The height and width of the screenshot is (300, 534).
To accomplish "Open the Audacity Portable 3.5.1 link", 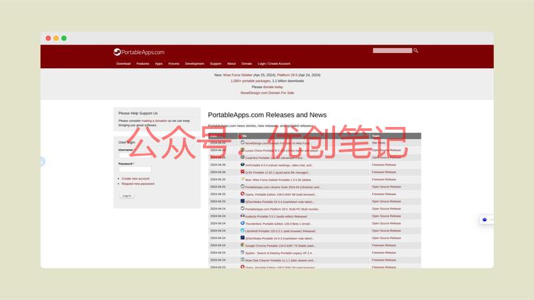I will coord(276,216).
